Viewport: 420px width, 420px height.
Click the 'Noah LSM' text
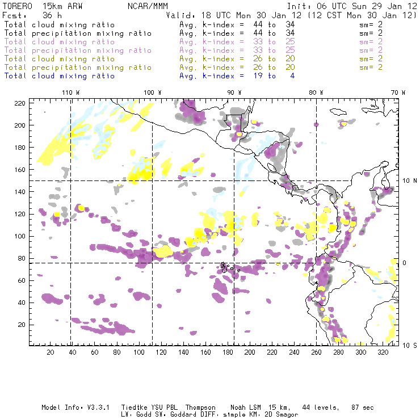coord(246,408)
